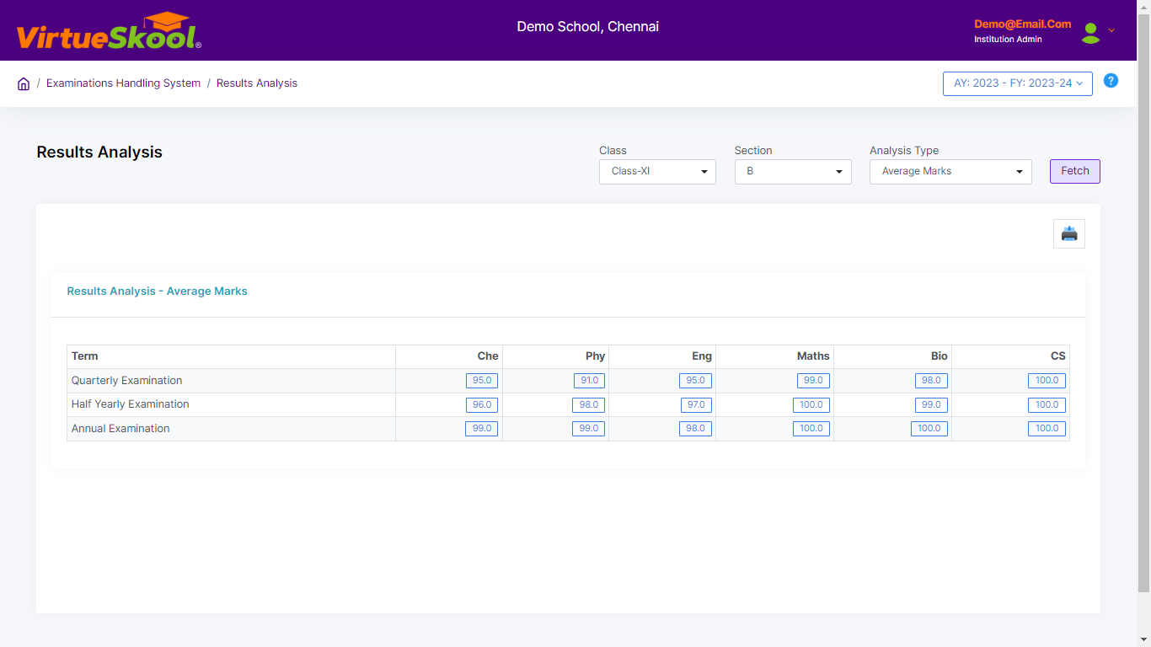The image size is (1151, 647).
Task: Click Half Yearly Examination Maths value 100.0
Action: [x=811, y=405]
